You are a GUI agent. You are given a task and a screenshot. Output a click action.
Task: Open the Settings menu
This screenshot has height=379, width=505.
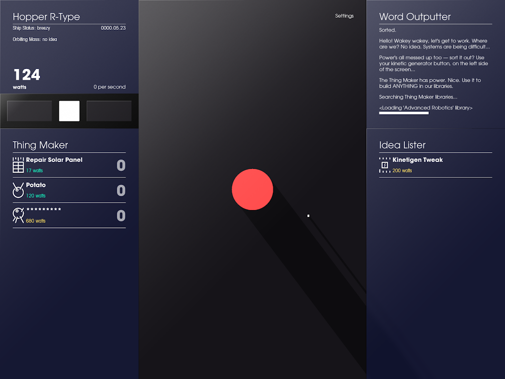tap(344, 15)
